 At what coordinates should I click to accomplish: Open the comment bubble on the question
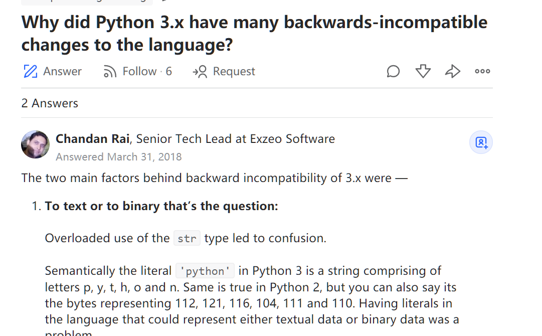(393, 71)
